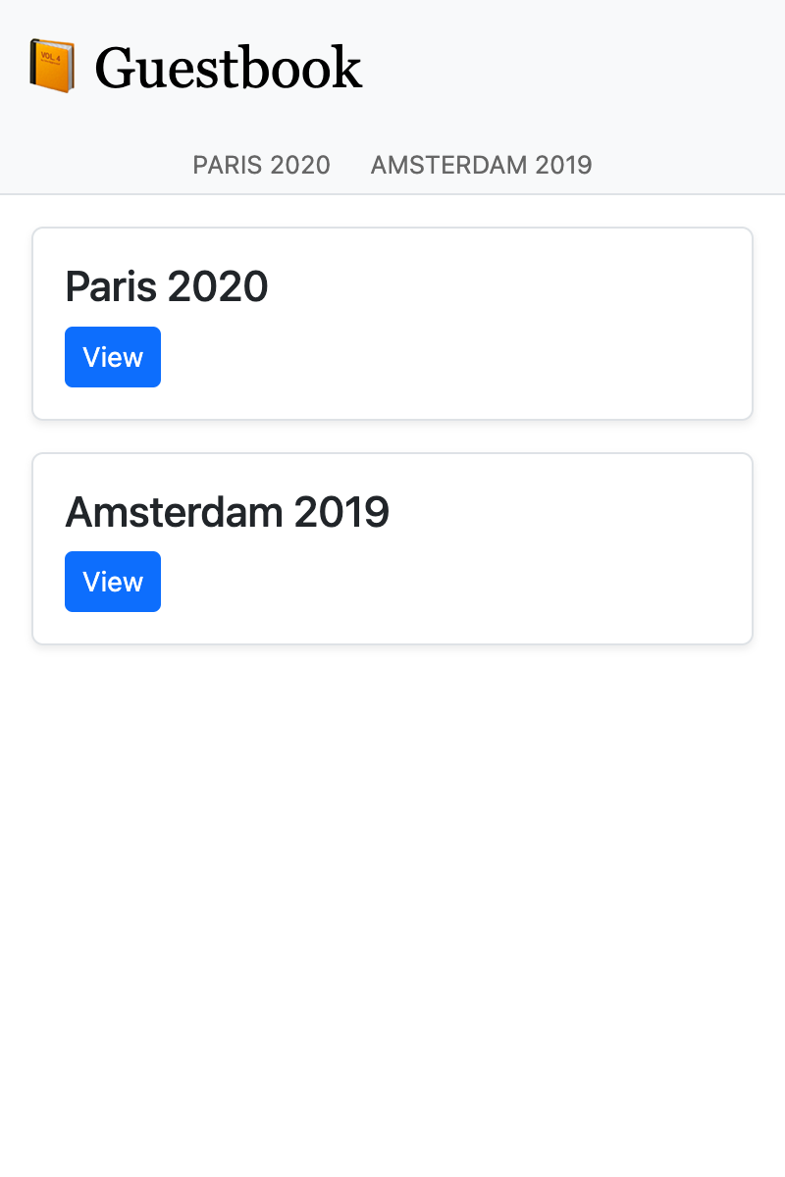Select the Amsterdam 2019 card heading
The height and width of the screenshot is (1177, 785).
tap(227, 512)
